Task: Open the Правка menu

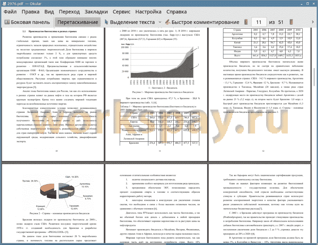Action: click(31, 12)
